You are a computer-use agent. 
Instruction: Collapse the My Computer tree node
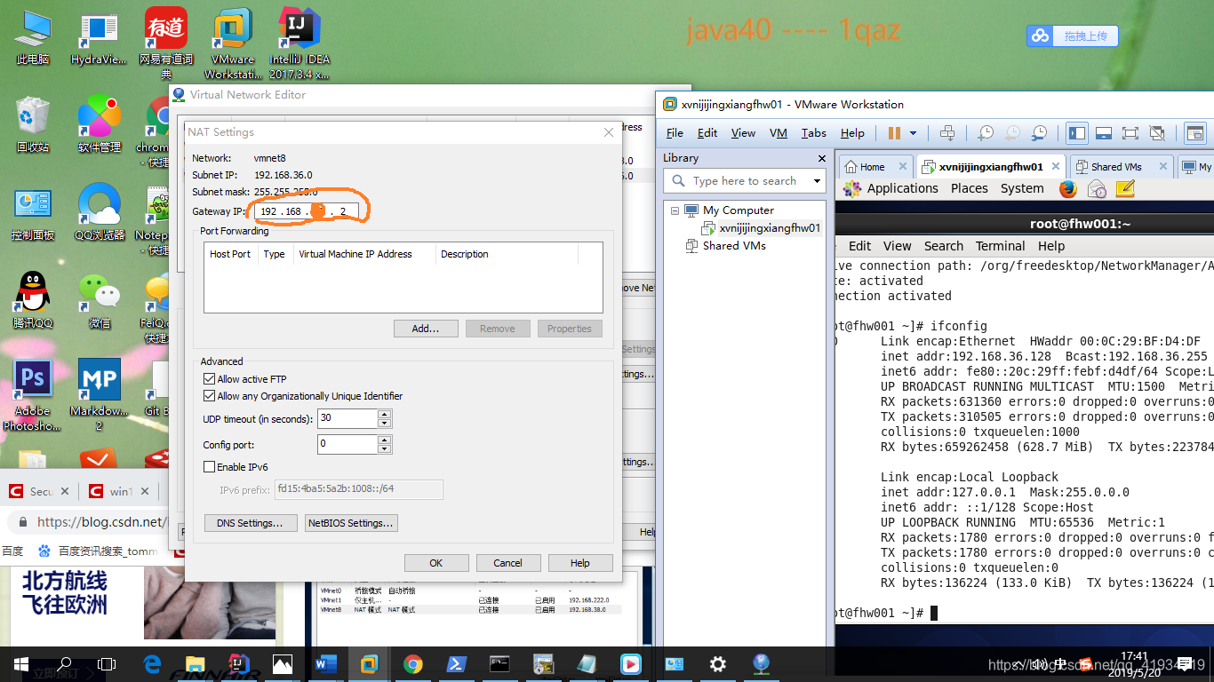click(x=675, y=210)
